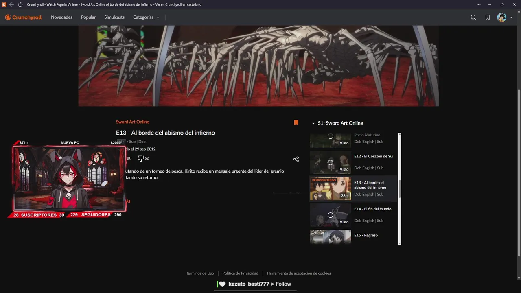The image size is (521, 293).
Task: Click the Crunchyroll app icon in title bar
Action: 3,4
